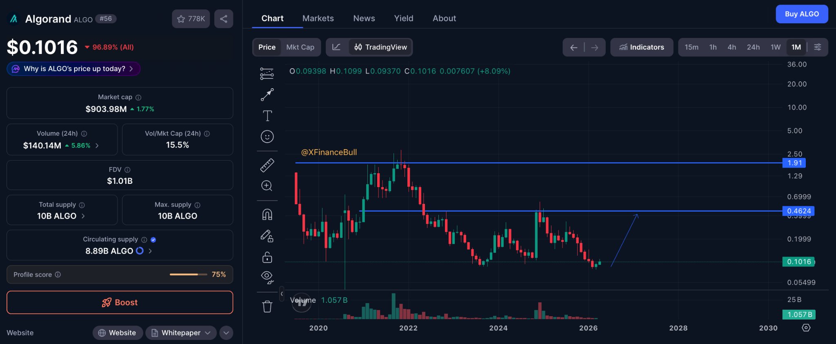The image size is (836, 344).
Task: Click the Algorand logo icon
Action: (x=14, y=19)
